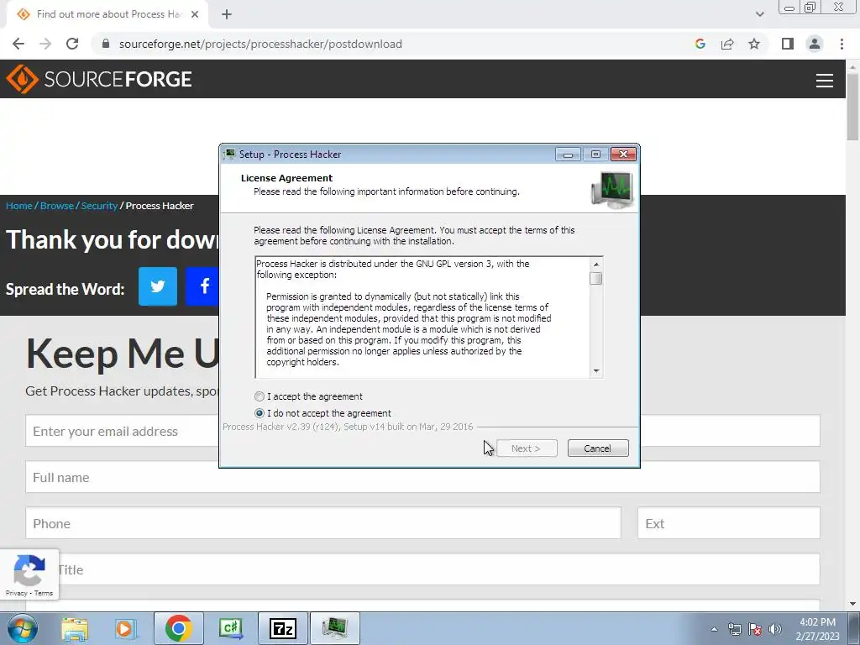This screenshot has height=645, width=860.
Task: Open reCAPTCHA Terms link
Action: tap(44, 593)
